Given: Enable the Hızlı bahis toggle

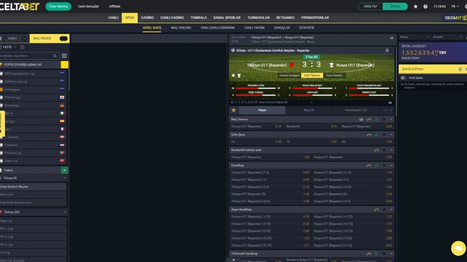Looking at the screenshot, I should coord(404,78).
